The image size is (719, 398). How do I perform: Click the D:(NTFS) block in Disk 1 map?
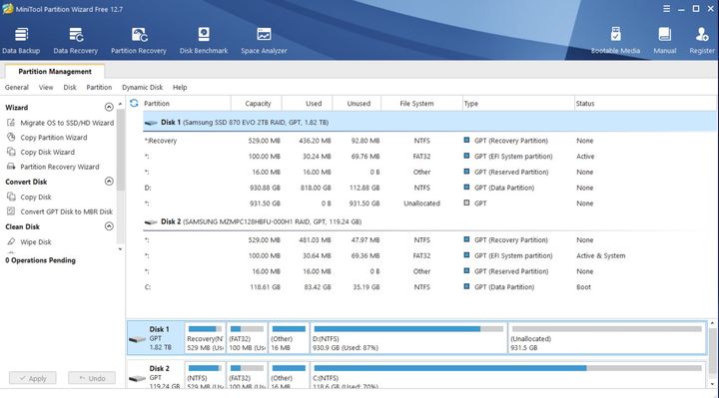click(408, 338)
